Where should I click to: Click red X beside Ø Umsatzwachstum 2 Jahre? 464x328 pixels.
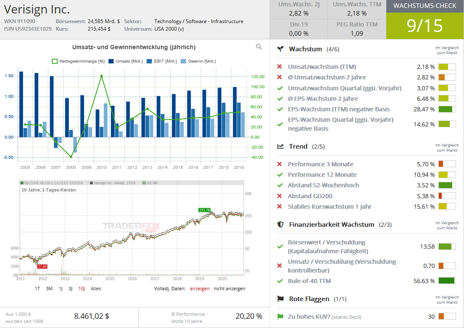pos(279,77)
